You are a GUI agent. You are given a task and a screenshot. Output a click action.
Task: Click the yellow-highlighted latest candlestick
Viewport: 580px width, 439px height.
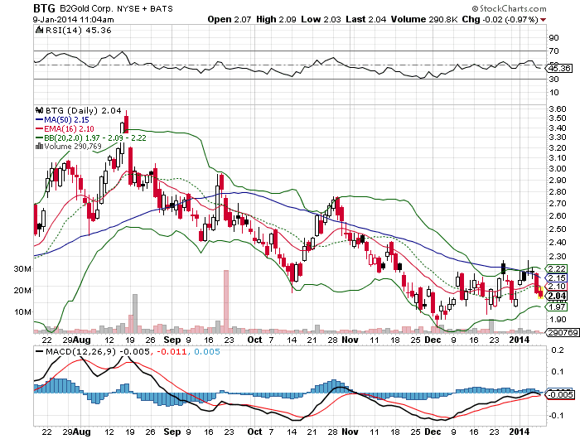click(540, 292)
